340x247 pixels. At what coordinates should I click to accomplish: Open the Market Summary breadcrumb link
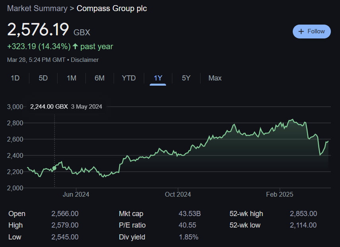tap(37, 8)
